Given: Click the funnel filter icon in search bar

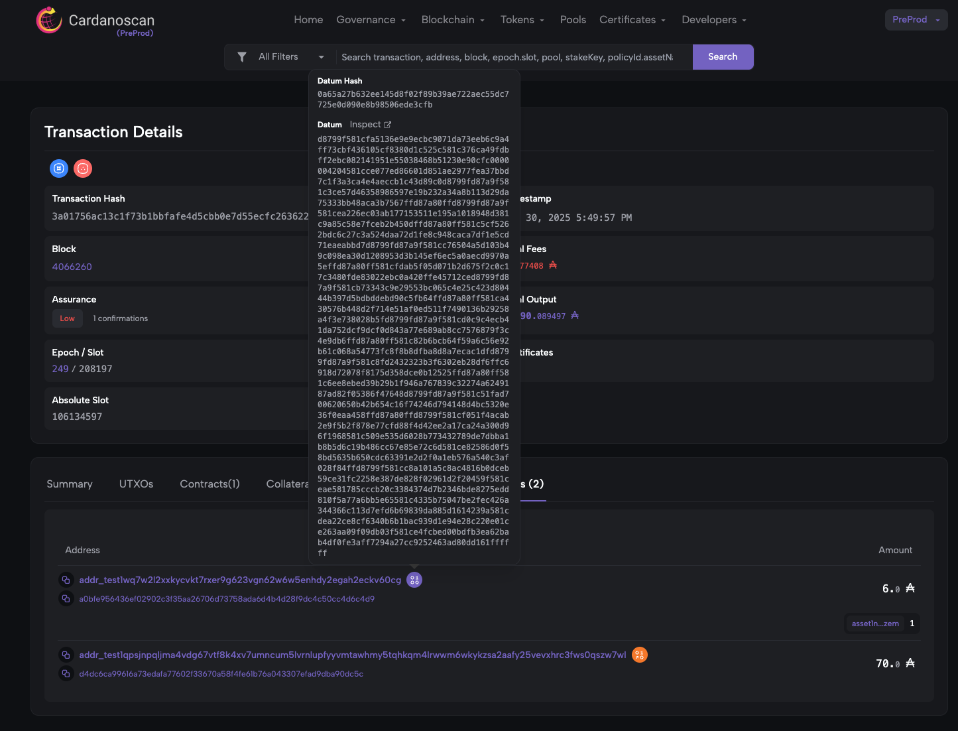Looking at the screenshot, I should coord(242,57).
